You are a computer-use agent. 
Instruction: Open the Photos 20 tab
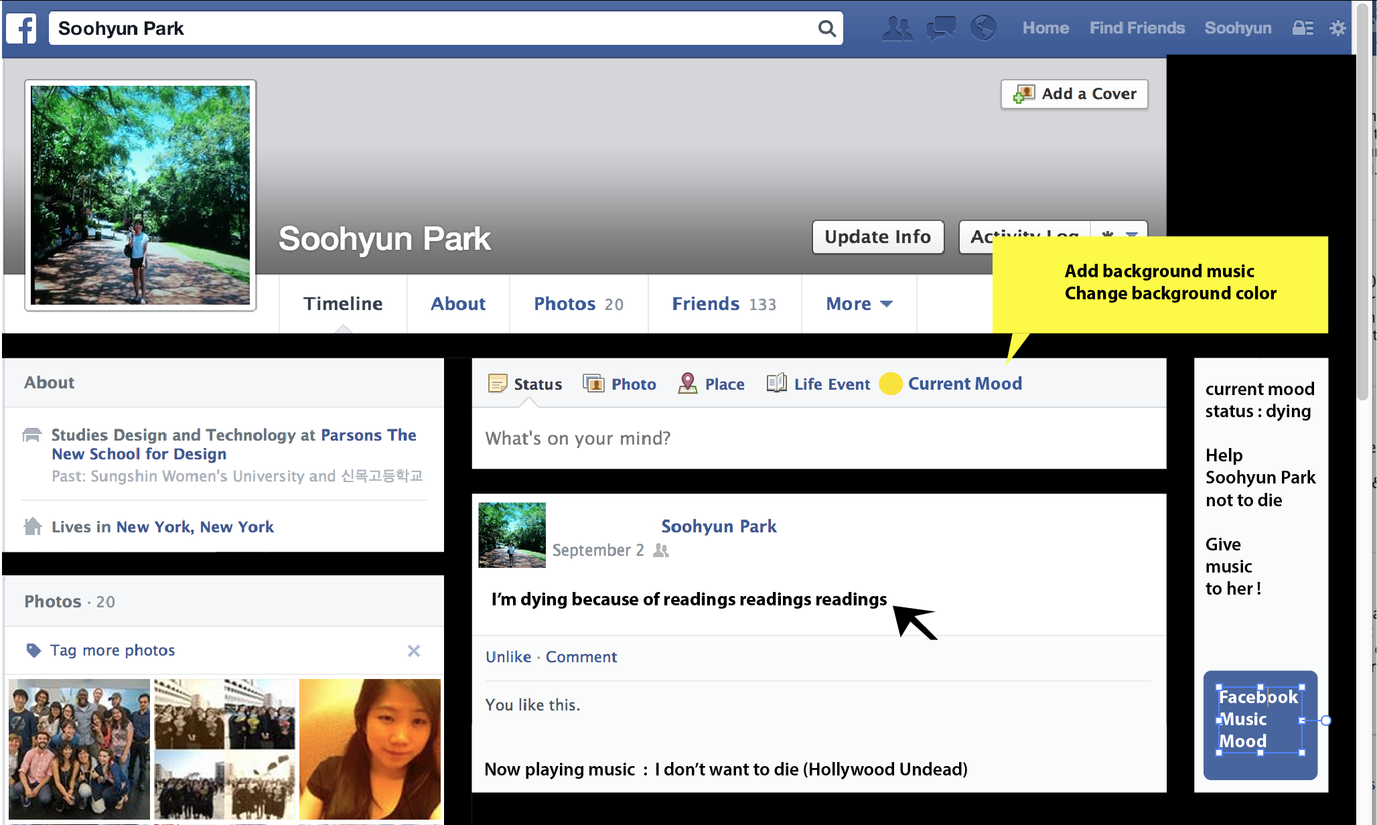pyautogui.click(x=579, y=304)
